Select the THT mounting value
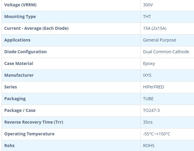Viewport: 194px width, 151px height. click(147, 17)
